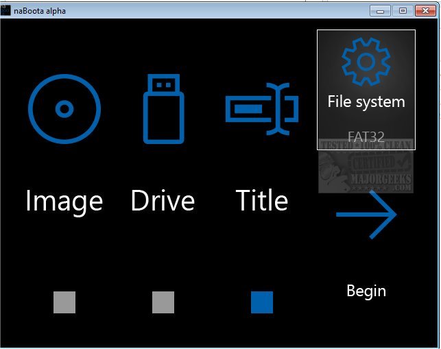Click the blue arrow to begin

point(366,215)
